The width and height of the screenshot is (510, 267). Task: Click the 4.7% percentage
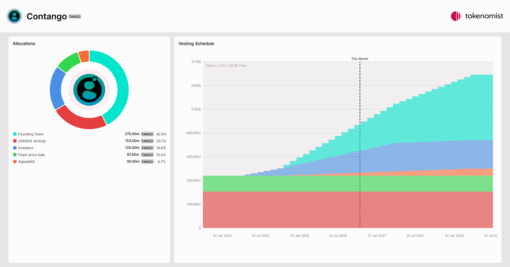tap(161, 161)
